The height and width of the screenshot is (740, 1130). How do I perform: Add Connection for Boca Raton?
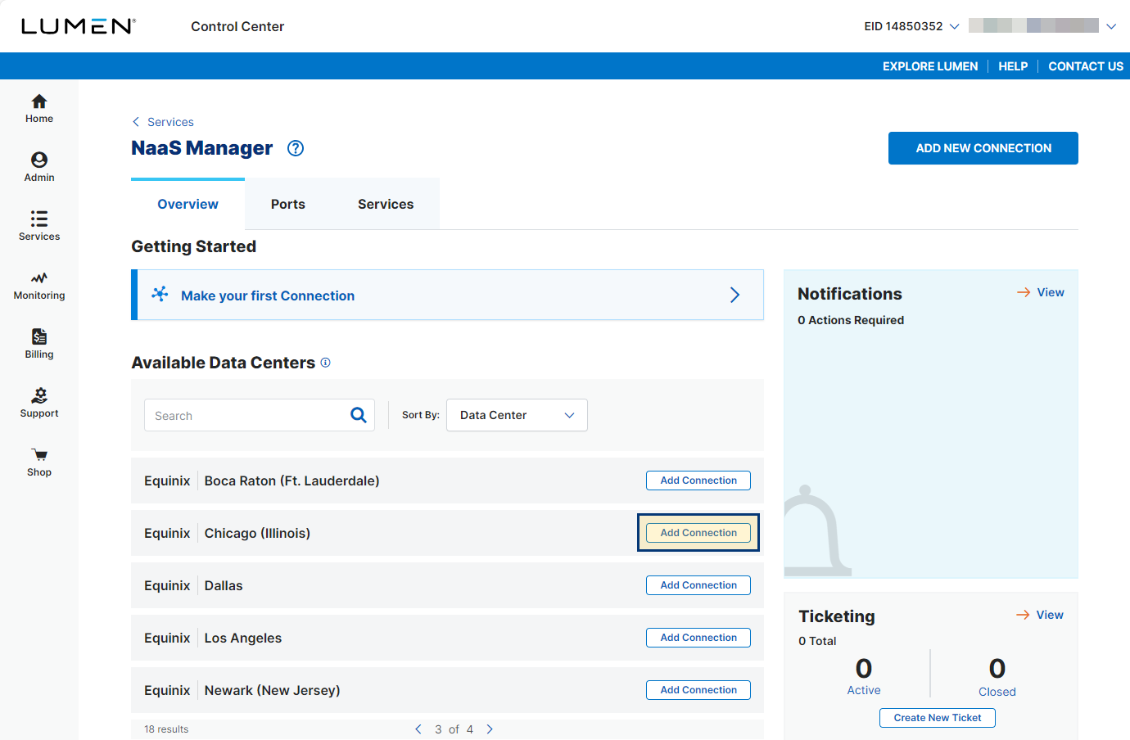[698, 481]
